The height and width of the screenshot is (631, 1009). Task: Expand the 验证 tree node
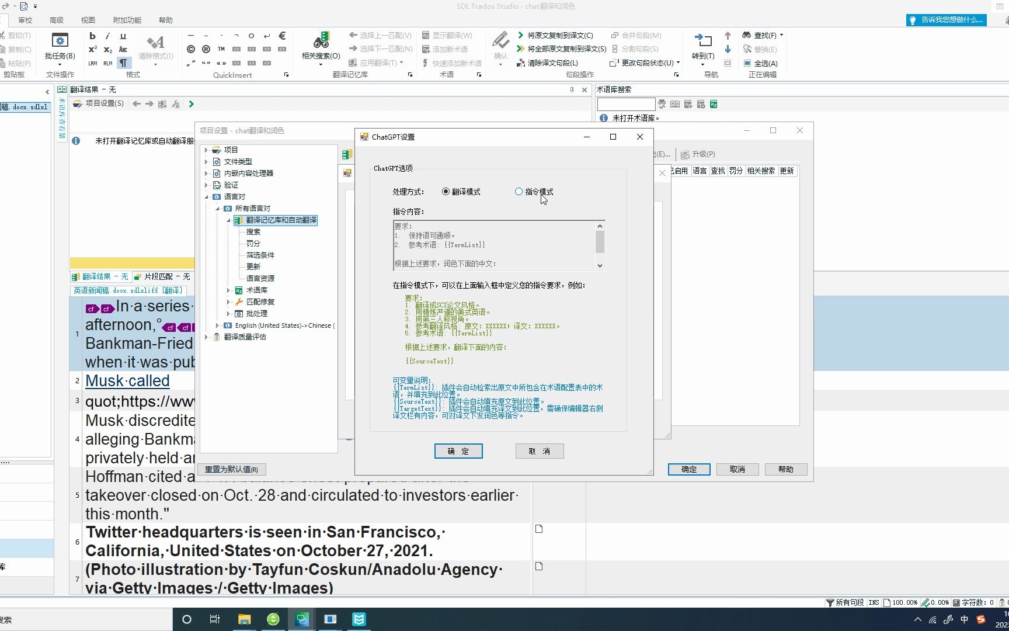[x=206, y=185]
